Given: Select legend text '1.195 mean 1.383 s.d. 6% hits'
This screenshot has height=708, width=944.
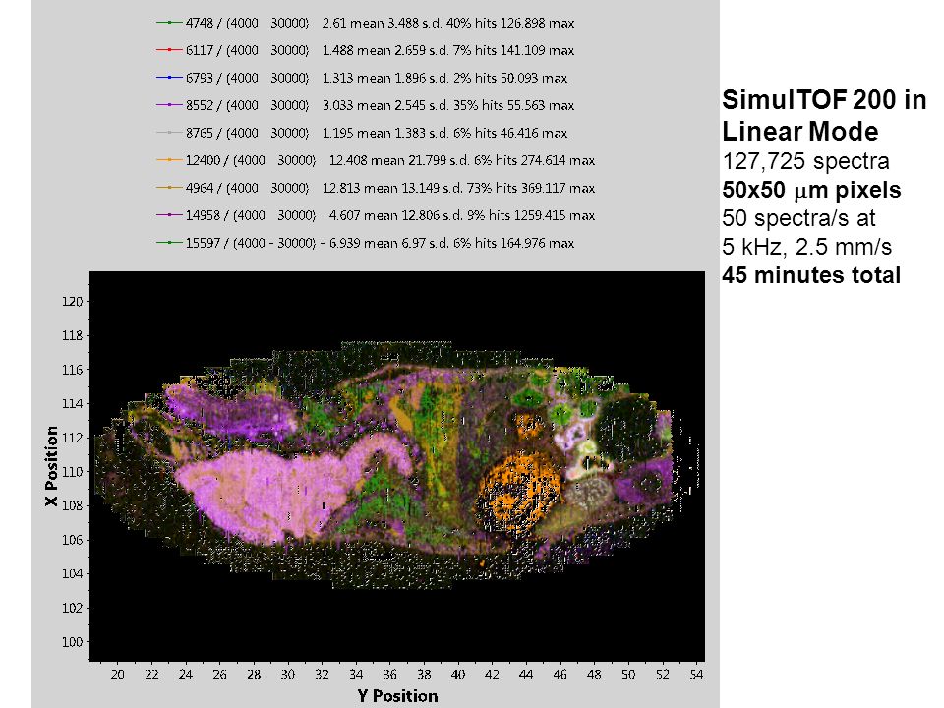Looking at the screenshot, I should 409,133.
